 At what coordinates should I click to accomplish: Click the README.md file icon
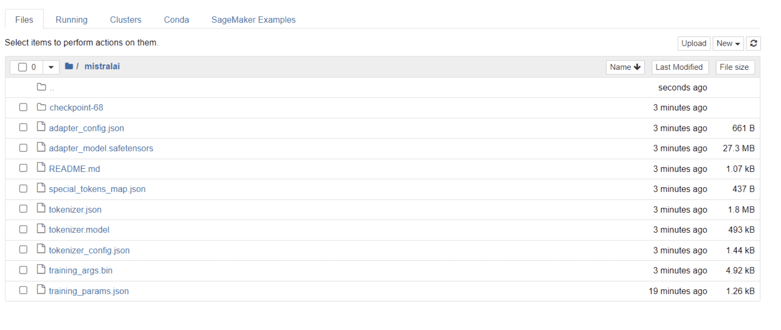click(41, 167)
